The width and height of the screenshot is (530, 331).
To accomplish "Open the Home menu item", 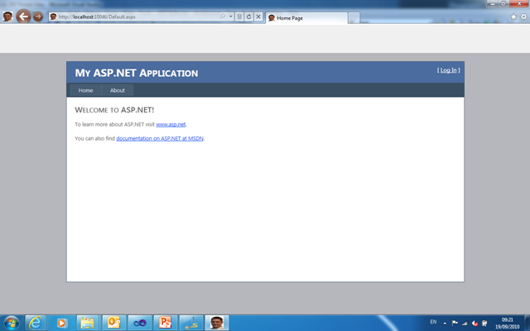I will pyautogui.click(x=85, y=90).
